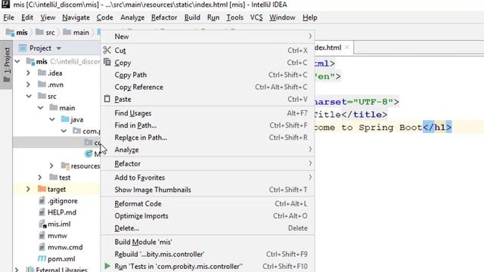The image size is (484, 272).
Task: Select Show Image Thumbnails
Action: (207, 190)
